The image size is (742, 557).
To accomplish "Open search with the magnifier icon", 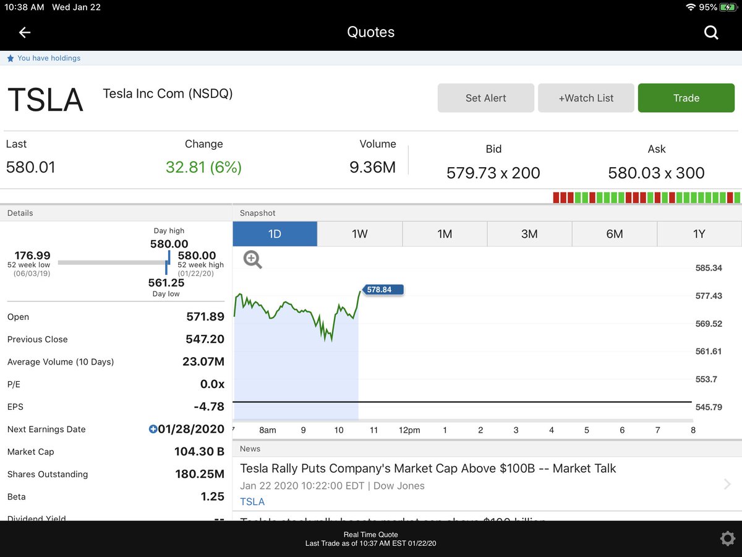I will pos(711,33).
